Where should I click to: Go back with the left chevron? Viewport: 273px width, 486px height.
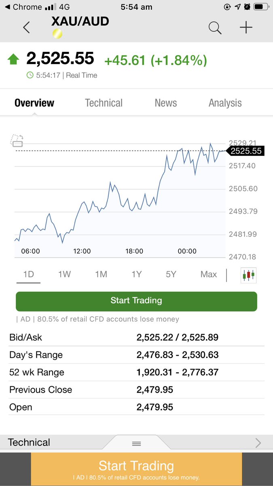pyautogui.click(x=26, y=28)
